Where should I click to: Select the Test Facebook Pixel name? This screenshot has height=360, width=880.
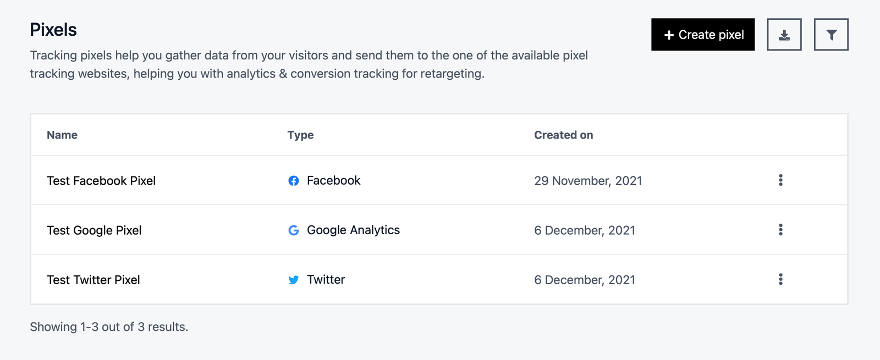[x=101, y=181]
